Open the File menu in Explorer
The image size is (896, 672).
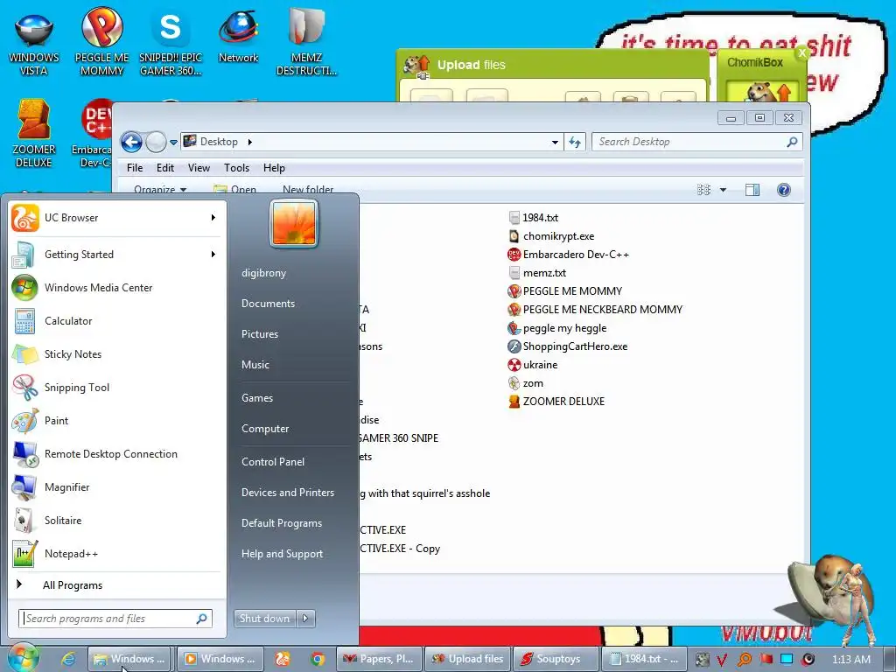click(135, 168)
